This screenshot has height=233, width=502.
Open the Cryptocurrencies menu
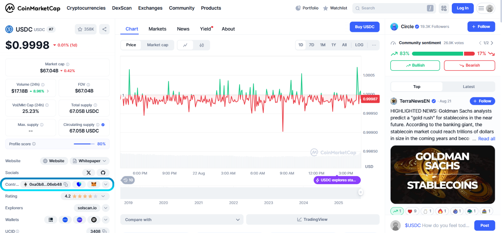pos(86,8)
